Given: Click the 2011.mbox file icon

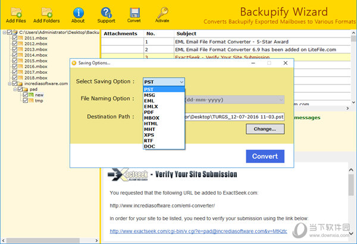Looking at the screenshot, I should click(20, 38).
